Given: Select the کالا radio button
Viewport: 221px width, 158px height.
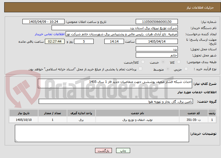Looking at the screenshot, I should point(179,62).
